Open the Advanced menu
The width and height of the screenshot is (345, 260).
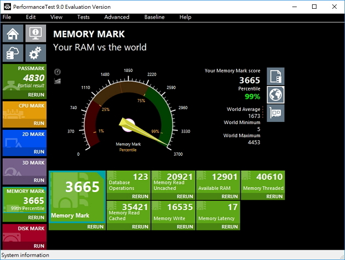[117, 17]
